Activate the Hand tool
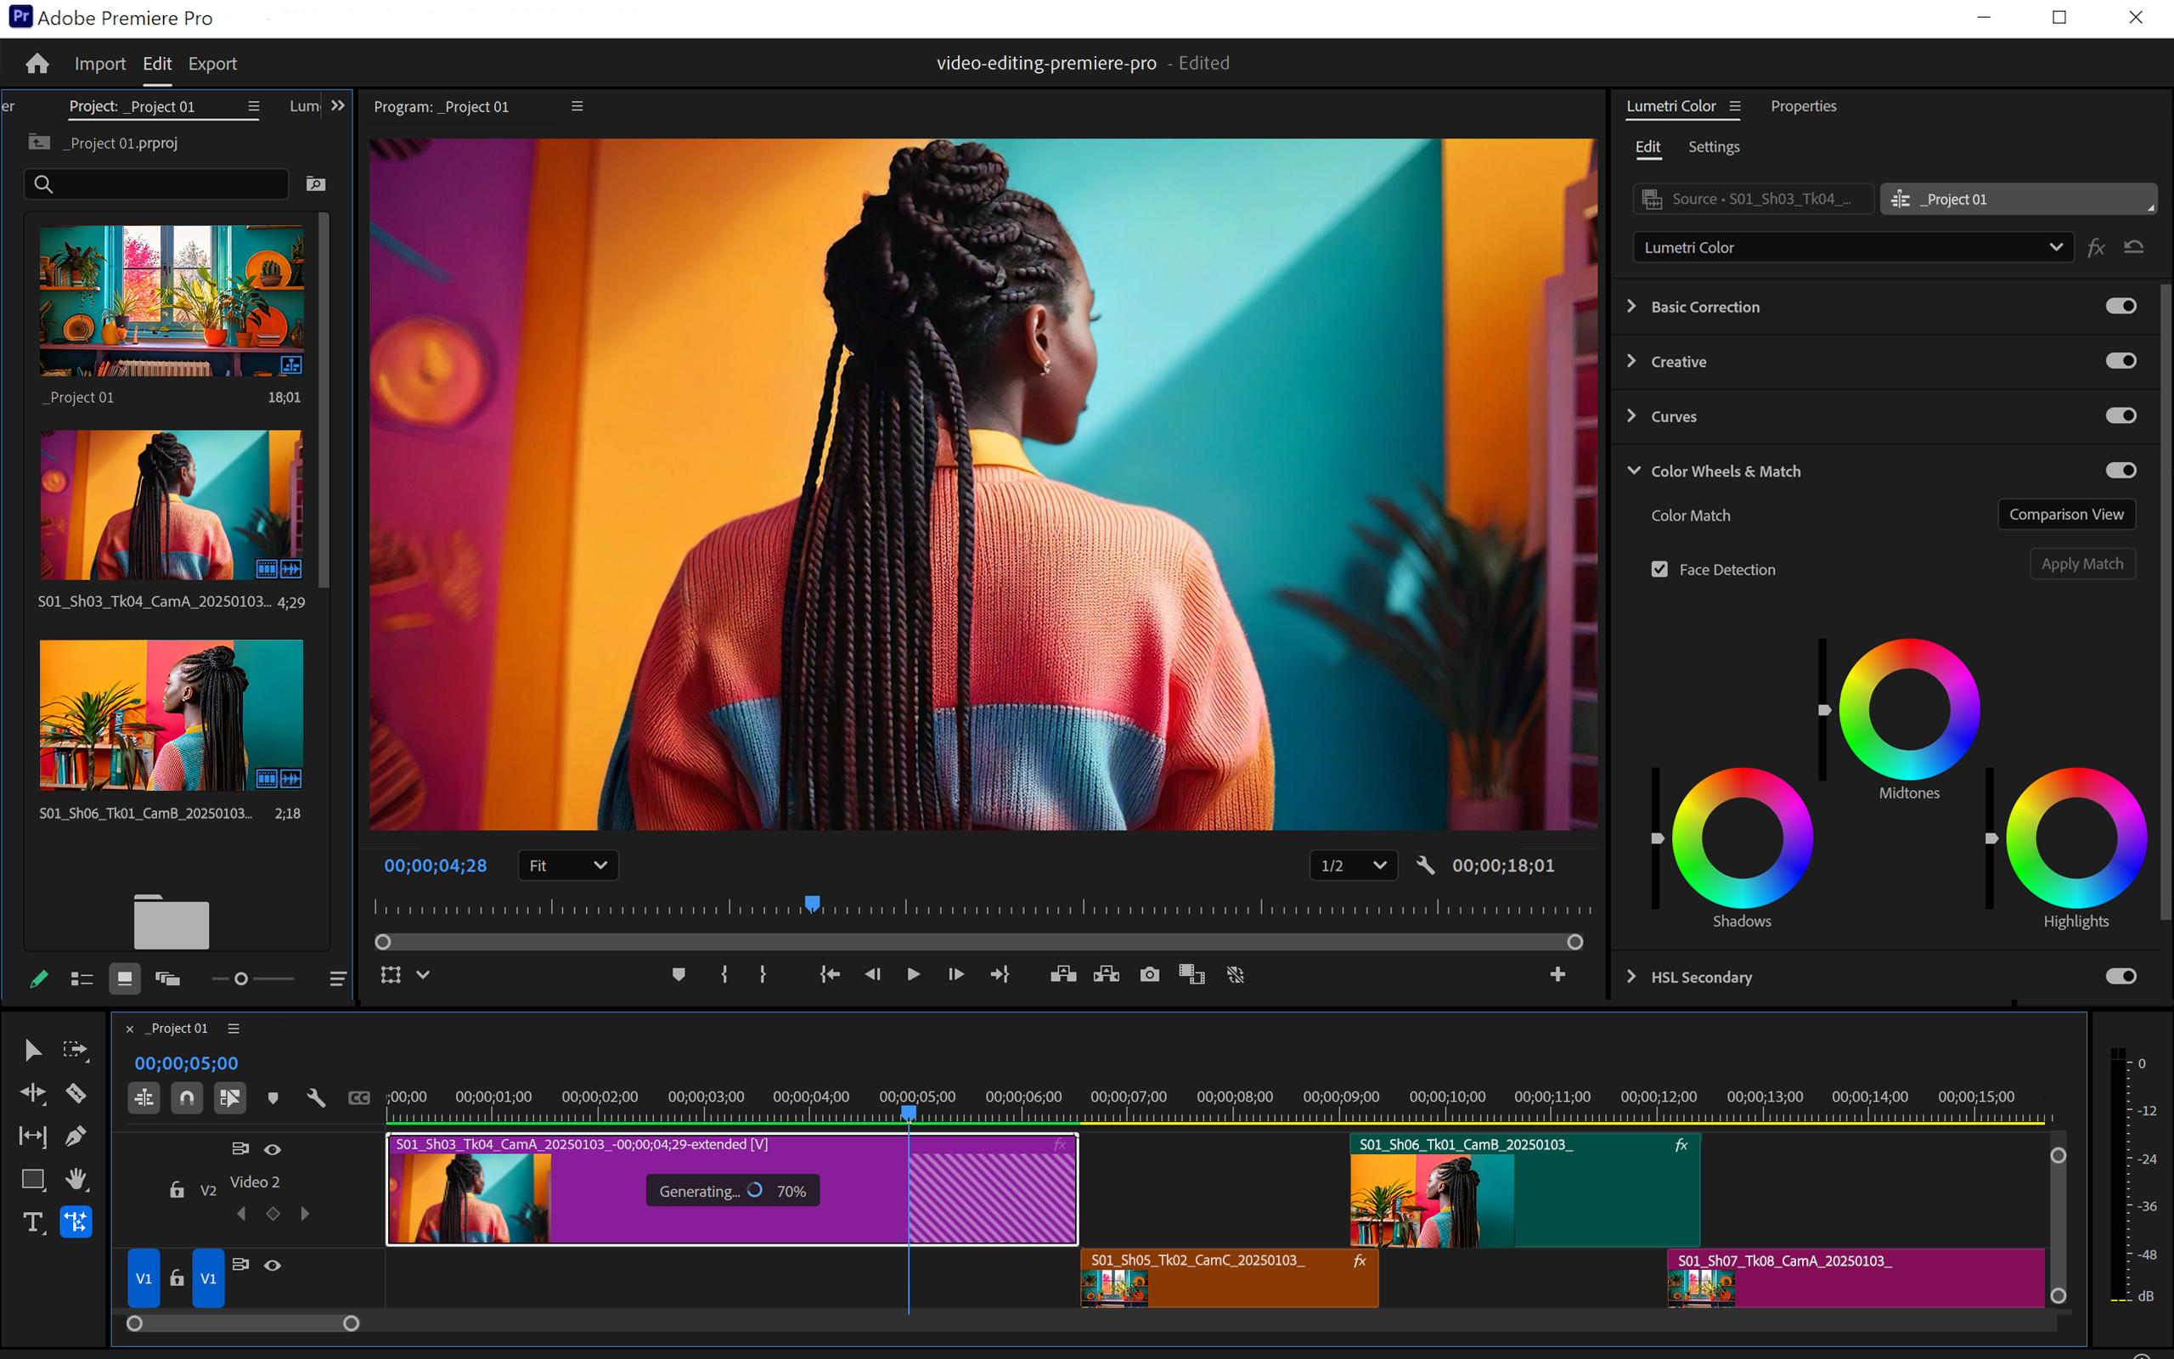This screenshot has height=1359, width=2174. (76, 1178)
